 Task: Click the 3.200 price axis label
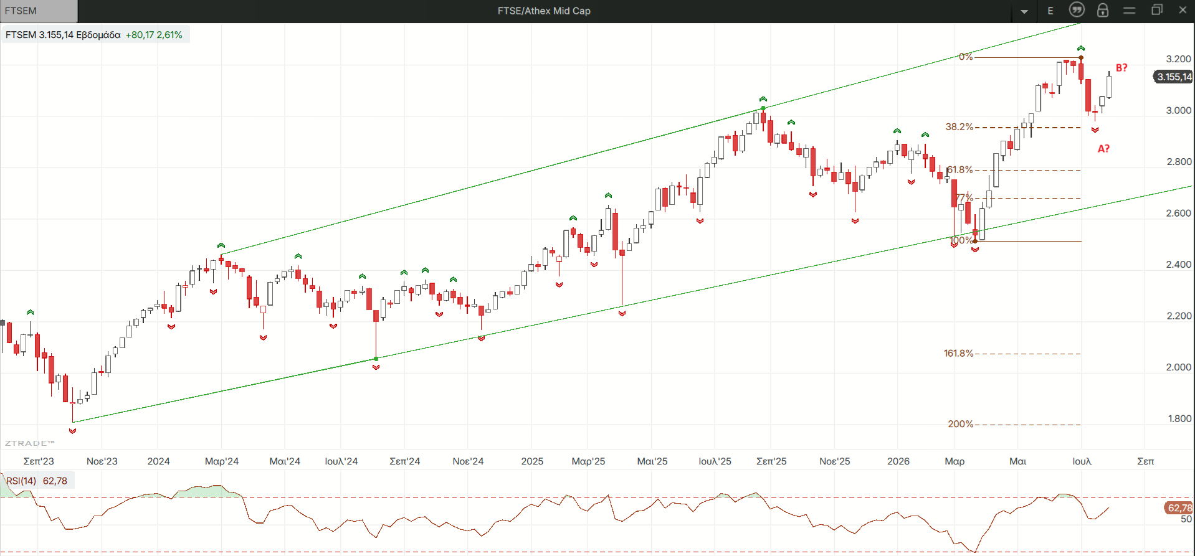tap(1179, 59)
